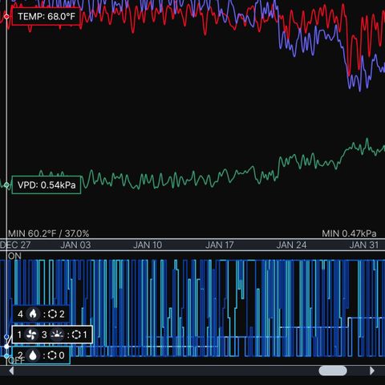The image size is (385, 385).
Task: Click the dashed level circle on the humidifier label
Action: click(52, 355)
